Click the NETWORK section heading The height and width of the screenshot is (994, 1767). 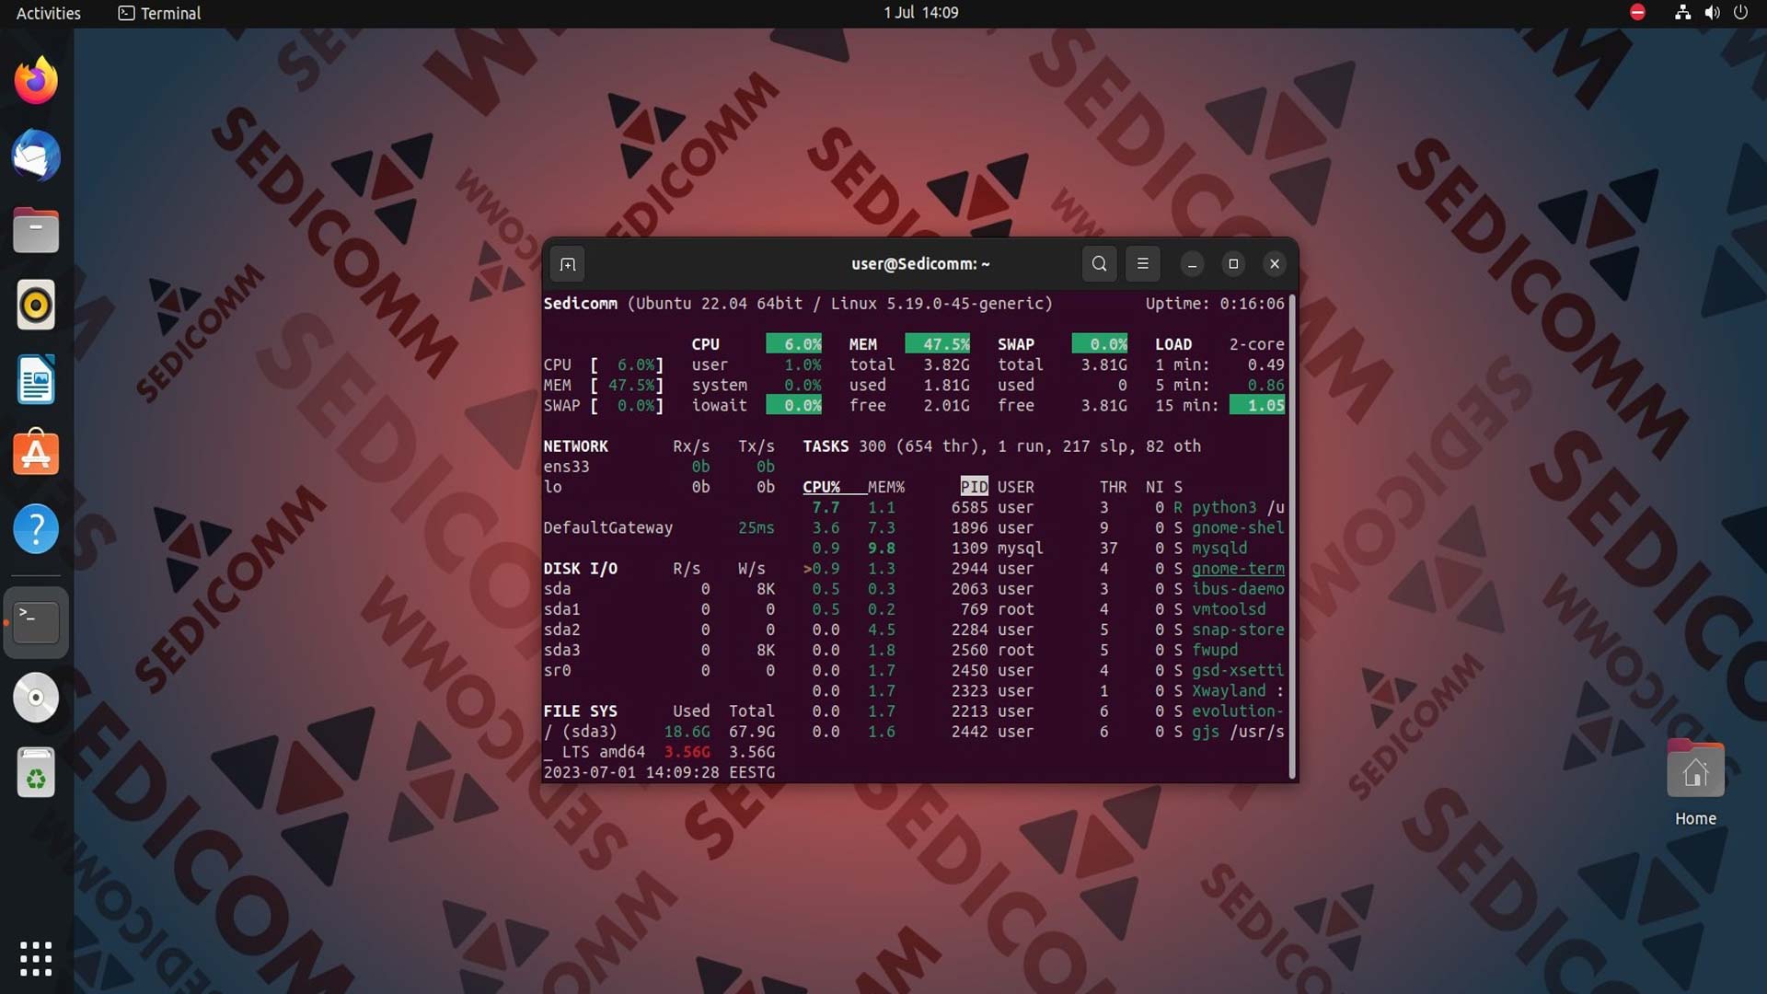(575, 446)
